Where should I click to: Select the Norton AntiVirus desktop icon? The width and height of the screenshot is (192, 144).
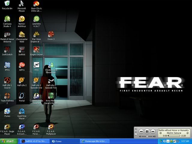click(x=22, y=21)
